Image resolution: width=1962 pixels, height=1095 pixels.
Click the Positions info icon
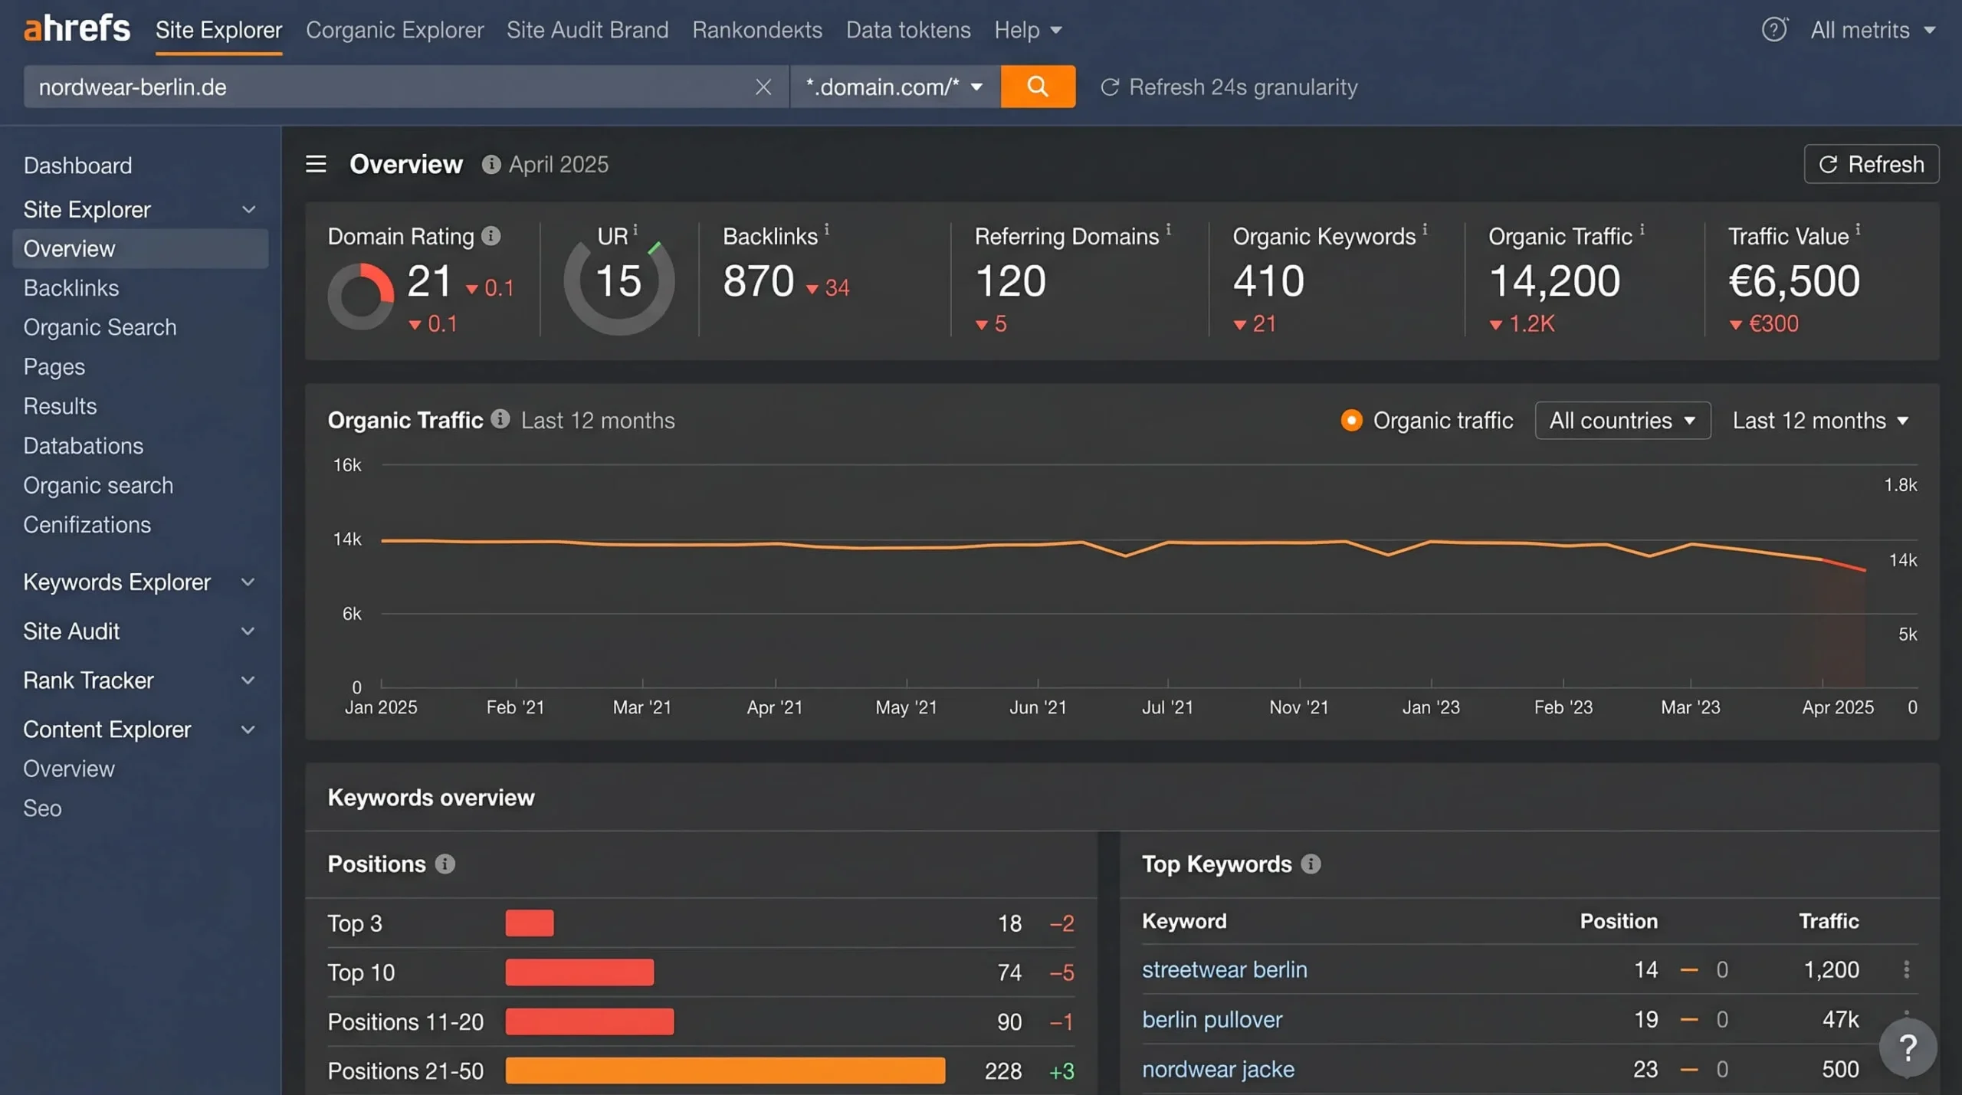(x=445, y=864)
